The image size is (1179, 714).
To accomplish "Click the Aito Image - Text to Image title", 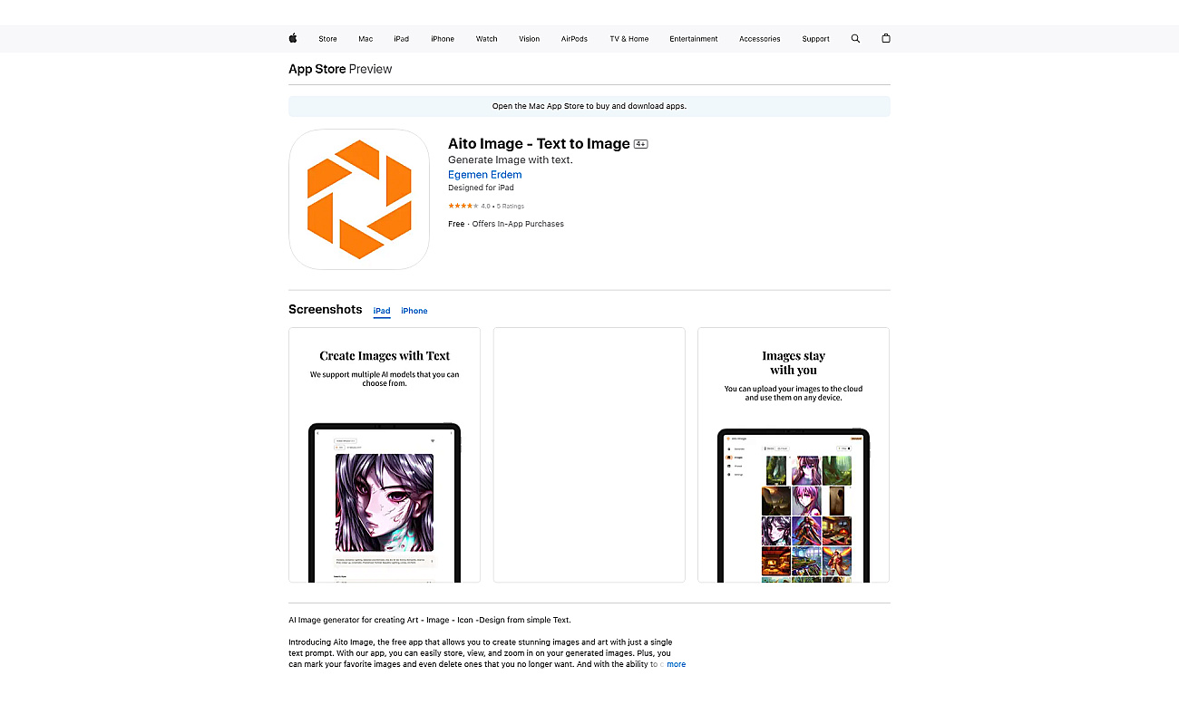I will 539,143.
